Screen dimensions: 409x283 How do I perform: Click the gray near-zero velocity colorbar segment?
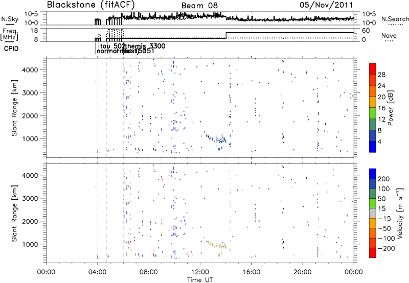coord(373,213)
